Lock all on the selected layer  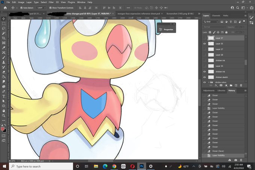(x=226, y=32)
